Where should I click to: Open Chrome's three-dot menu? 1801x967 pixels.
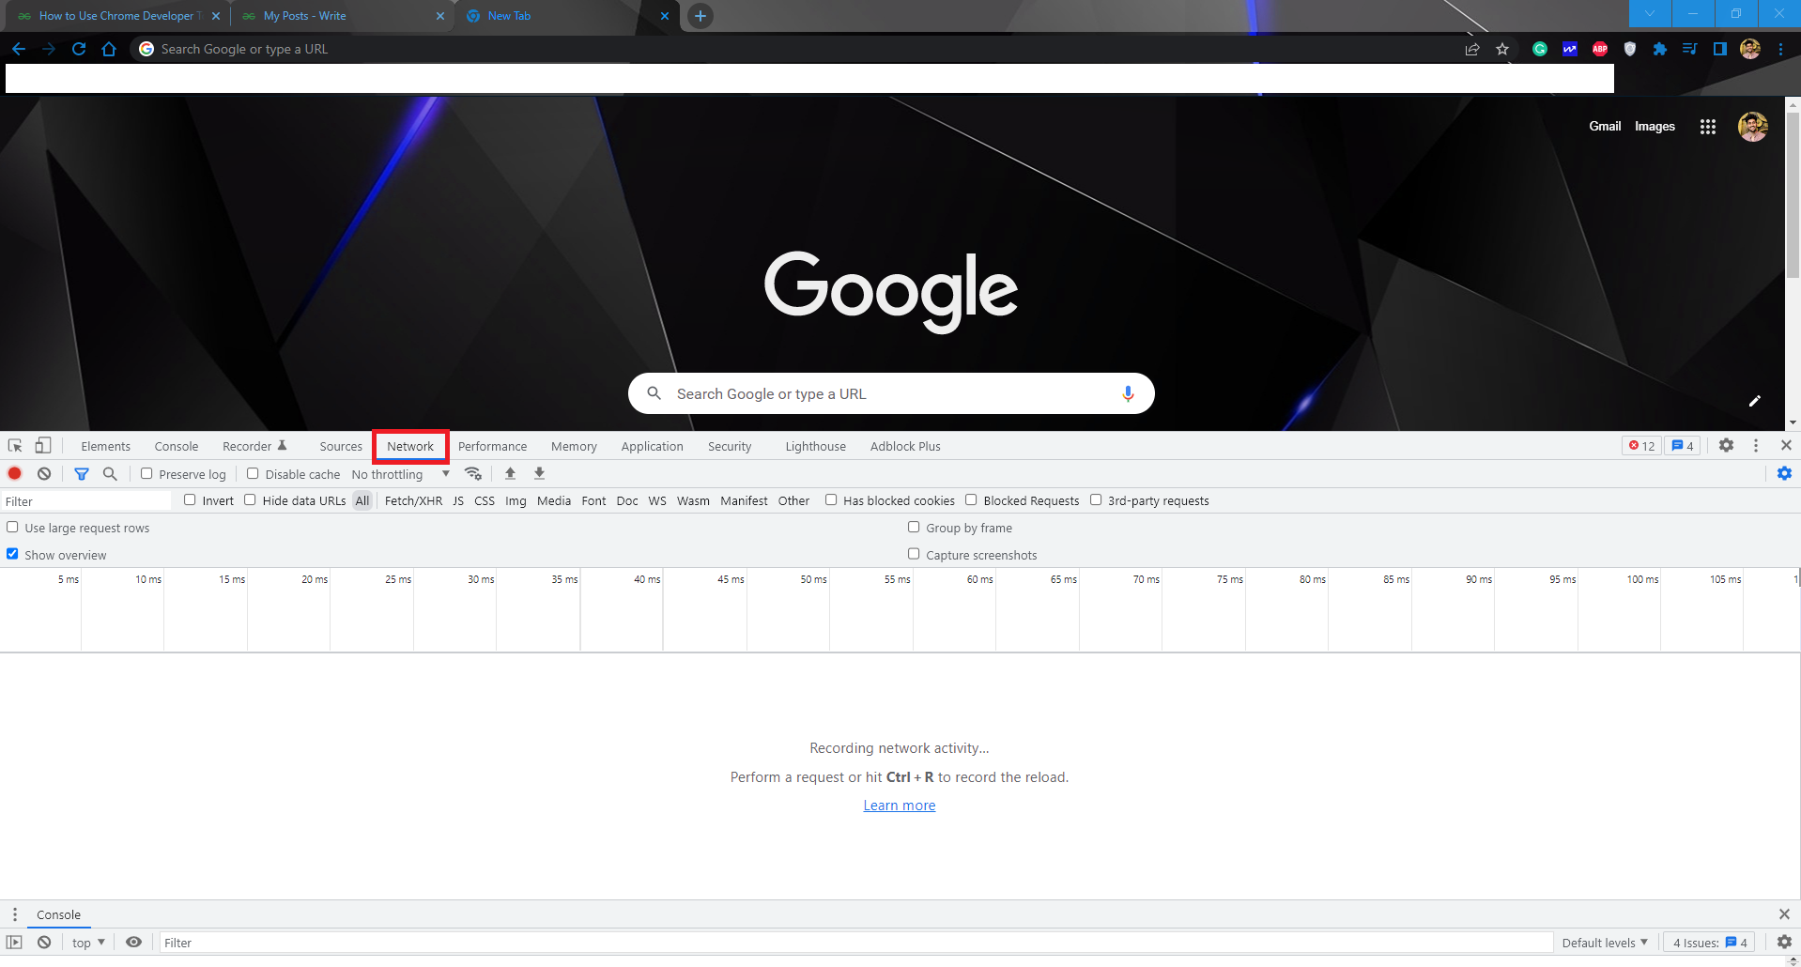(1780, 49)
